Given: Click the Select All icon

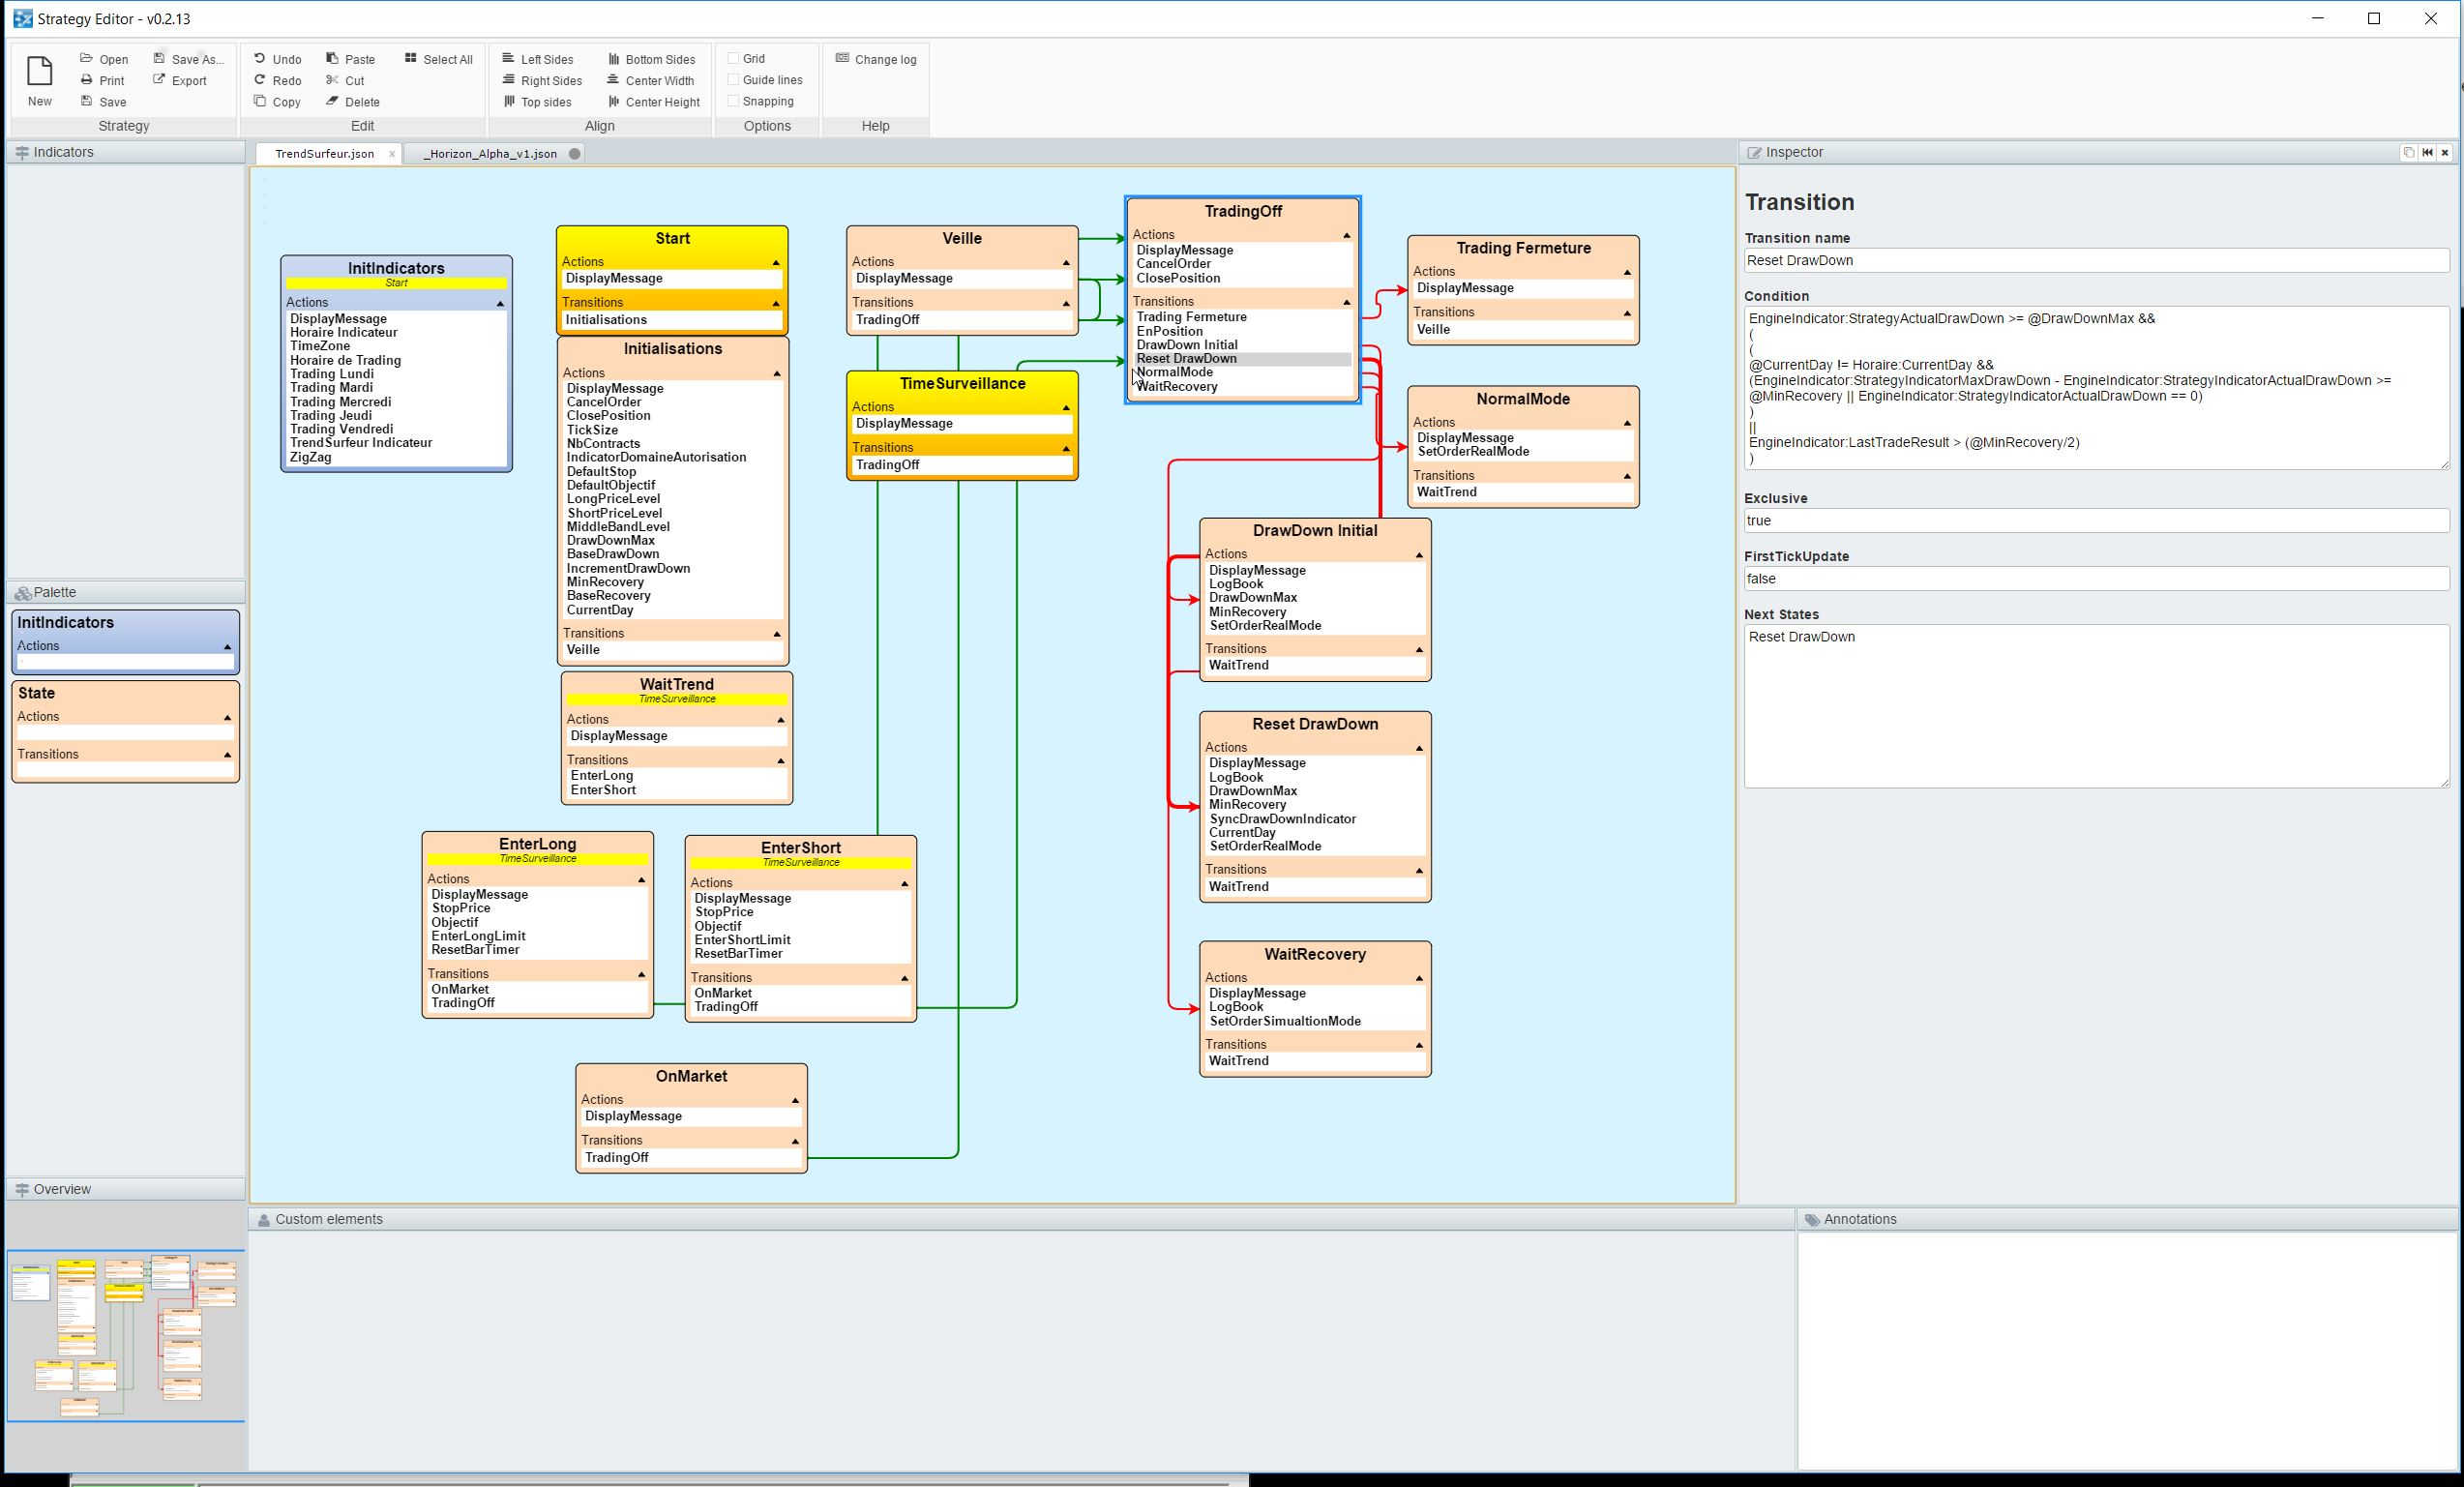Looking at the screenshot, I should click(x=410, y=59).
